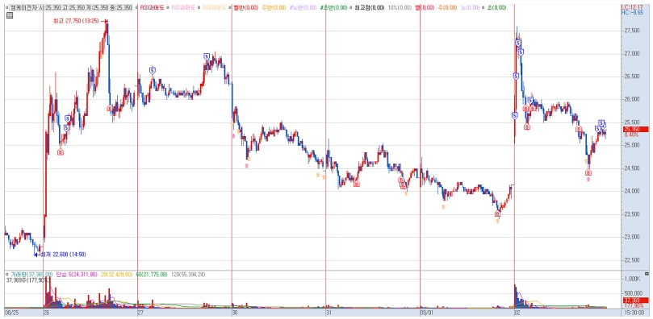The image size is (653, 319).
Task: Open the data table icon below the title
Action: [x=10, y=15]
